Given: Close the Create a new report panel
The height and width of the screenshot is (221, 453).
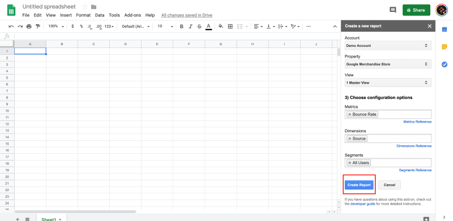Looking at the screenshot, I should click(430, 26).
